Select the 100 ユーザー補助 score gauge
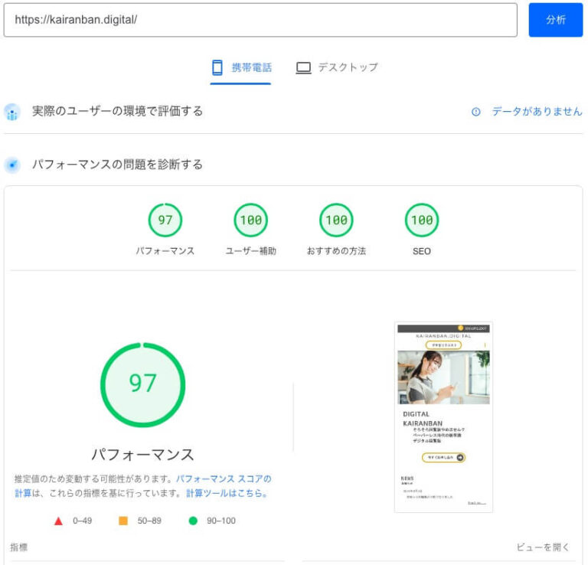The width and height of the screenshot is (588, 565). click(x=250, y=220)
